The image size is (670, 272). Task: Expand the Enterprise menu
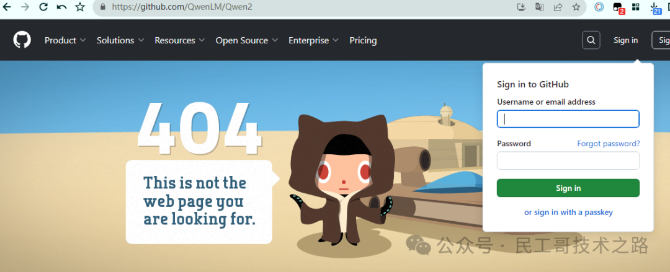point(313,40)
